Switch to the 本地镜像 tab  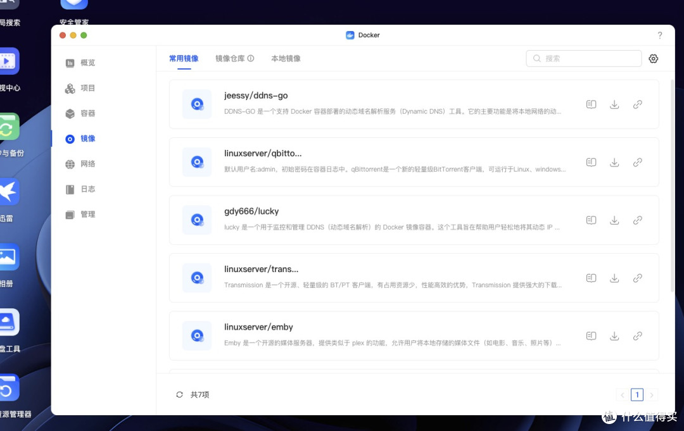(x=286, y=58)
